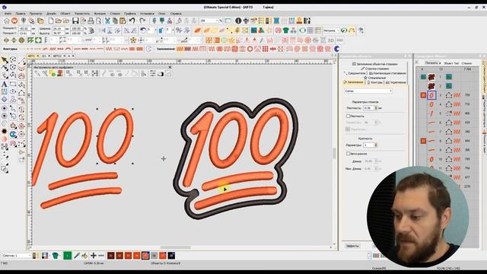Toggle the Плотность checkbox in properties
This screenshot has width=487, height=274.
[349, 116]
